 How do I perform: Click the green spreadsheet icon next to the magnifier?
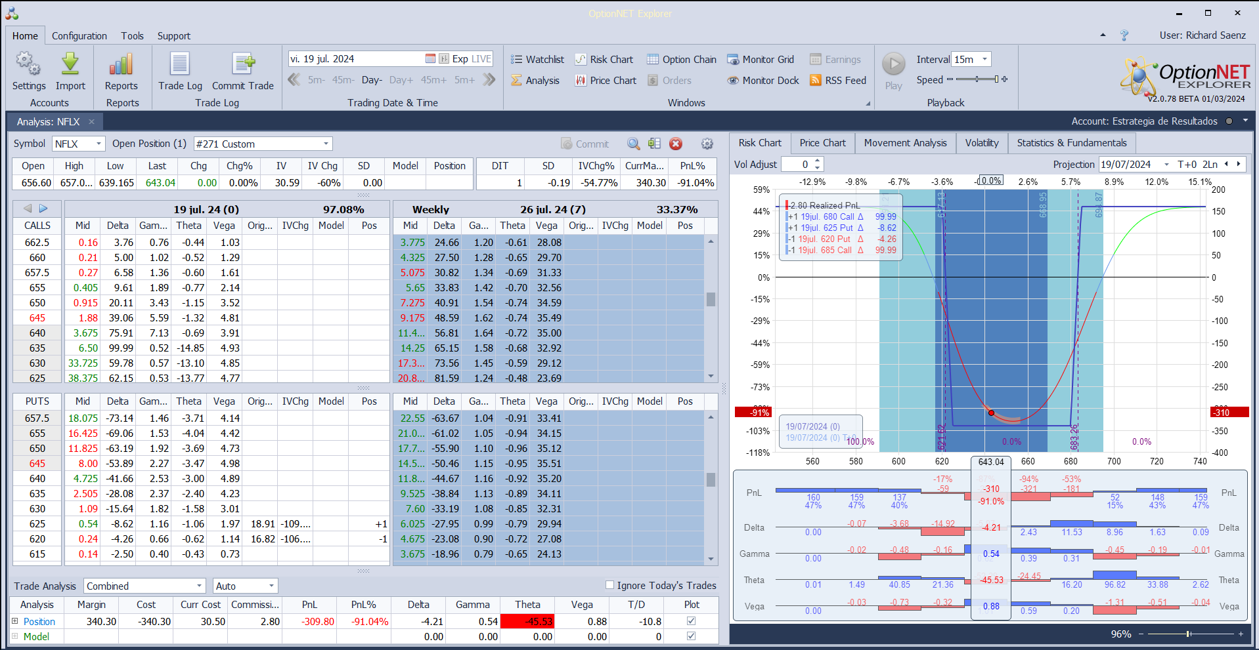[x=654, y=144]
